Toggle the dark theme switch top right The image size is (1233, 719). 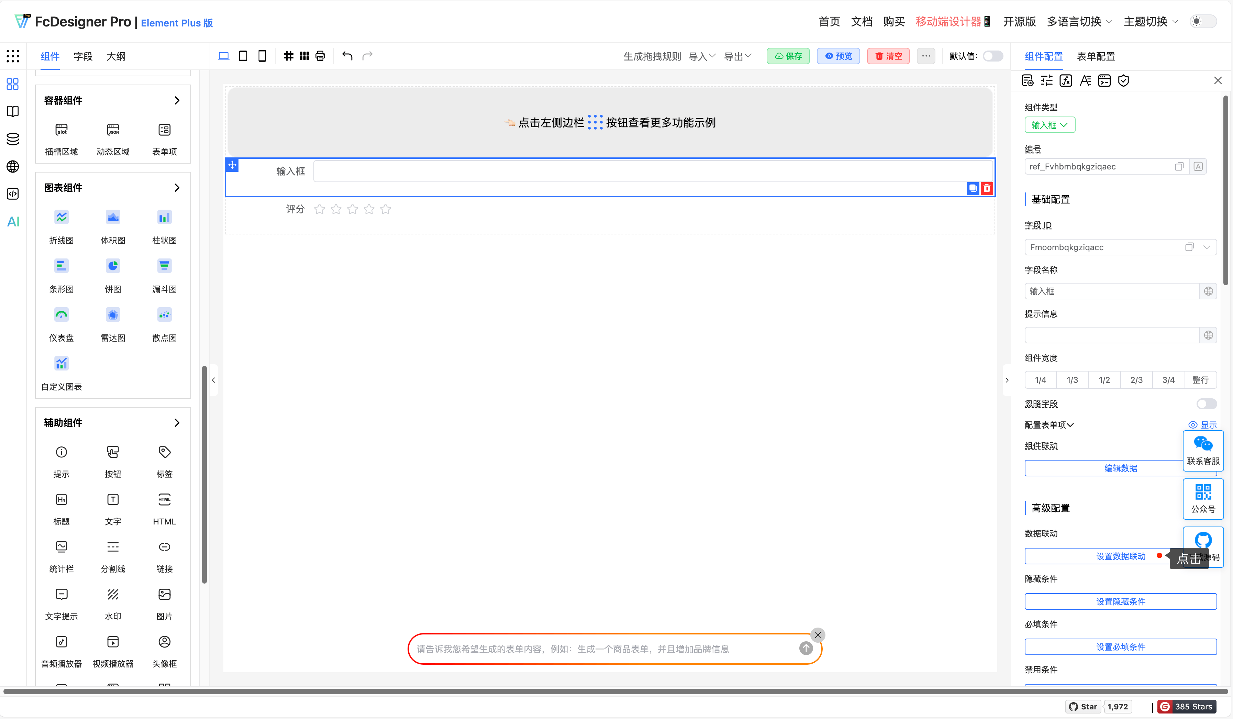(1203, 22)
